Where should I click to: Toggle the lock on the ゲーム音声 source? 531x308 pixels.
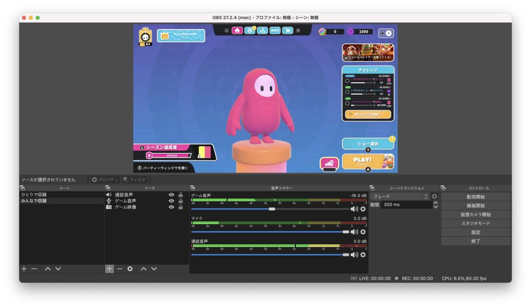(x=181, y=201)
